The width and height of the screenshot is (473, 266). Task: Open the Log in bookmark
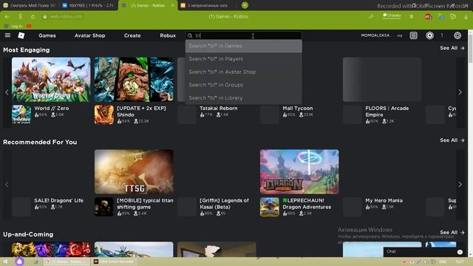(13, 27)
